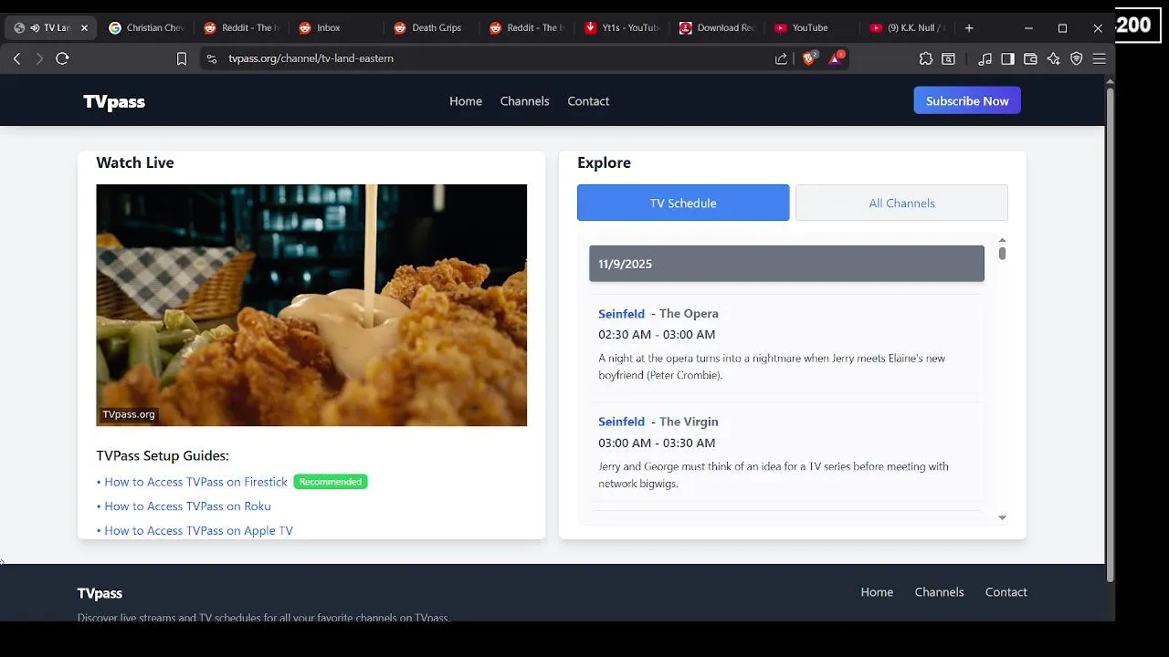Mute the TV Land tab audio icon
This screenshot has width=1169, height=657.
(x=35, y=28)
